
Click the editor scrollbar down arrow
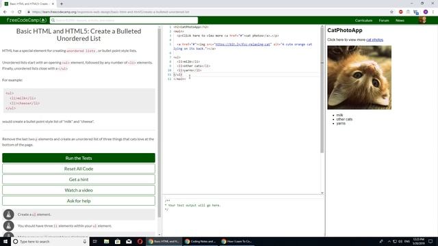(322, 193)
